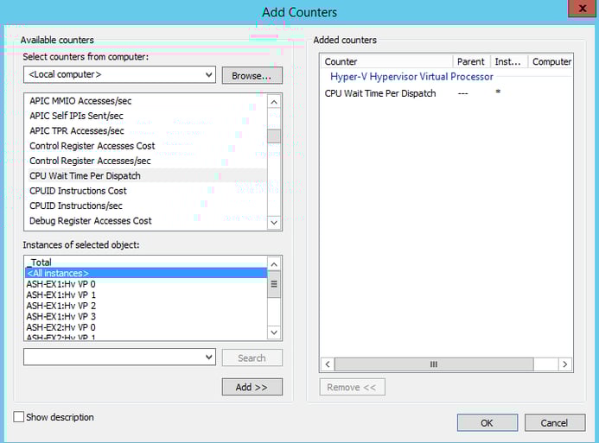Viewport: 599px width, 443px height.
Task: Enable the Show description checkbox
Action: click(19, 417)
